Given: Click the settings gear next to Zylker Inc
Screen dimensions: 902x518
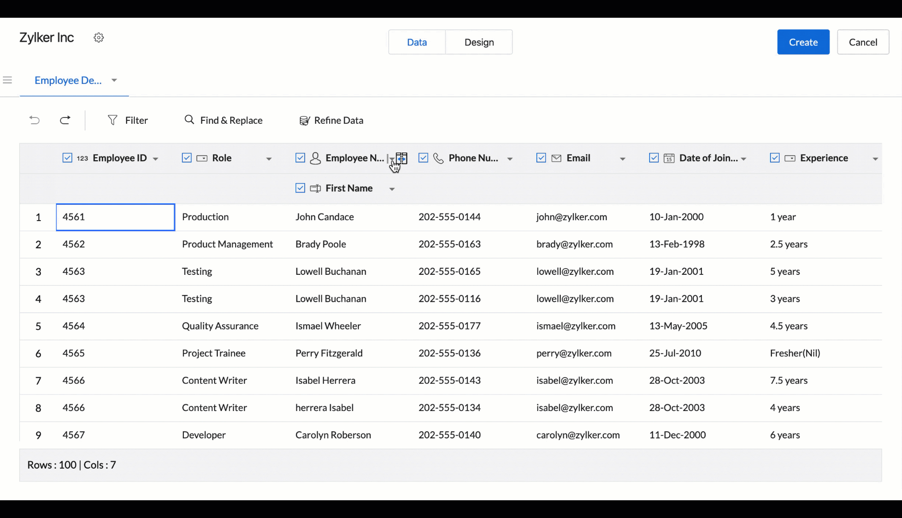Looking at the screenshot, I should click(x=99, y=38).
